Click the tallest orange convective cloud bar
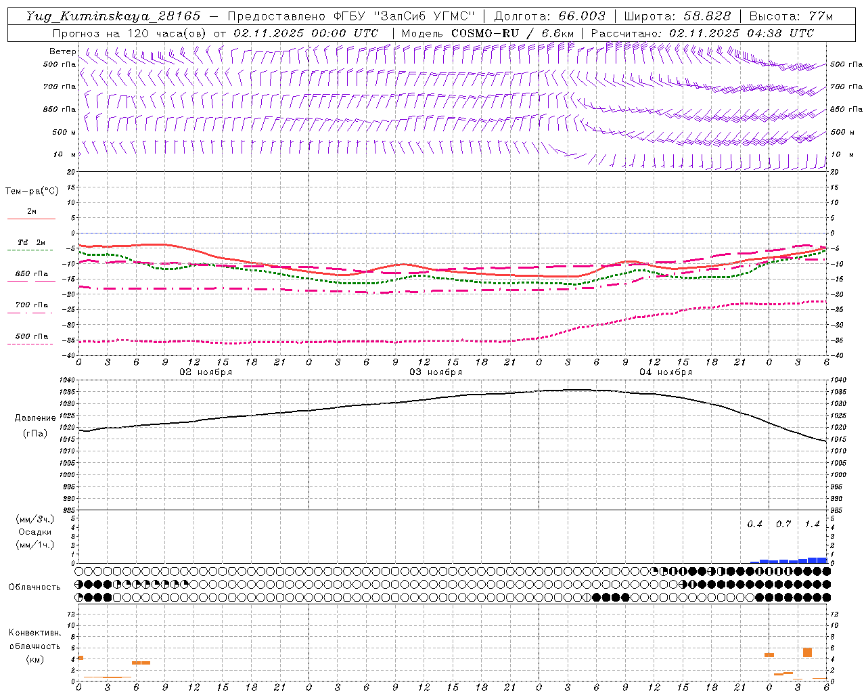 pyautogui.click(x=807, y=652)
